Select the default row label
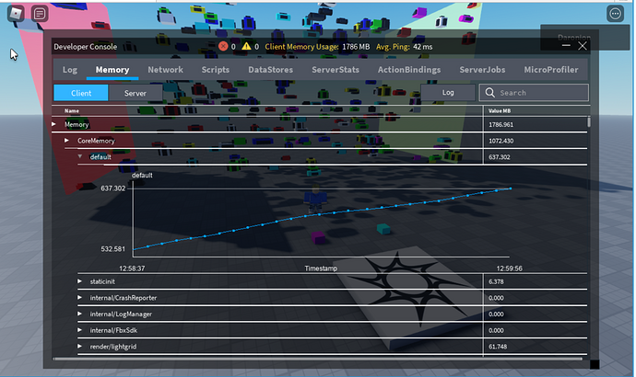The image size is (636, 377). click(100, 157)
